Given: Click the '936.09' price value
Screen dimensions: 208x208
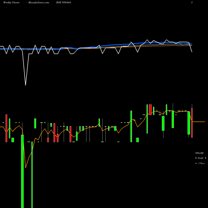Looking at the screenshot, I should pyautogui.click(x=199, y=153).
